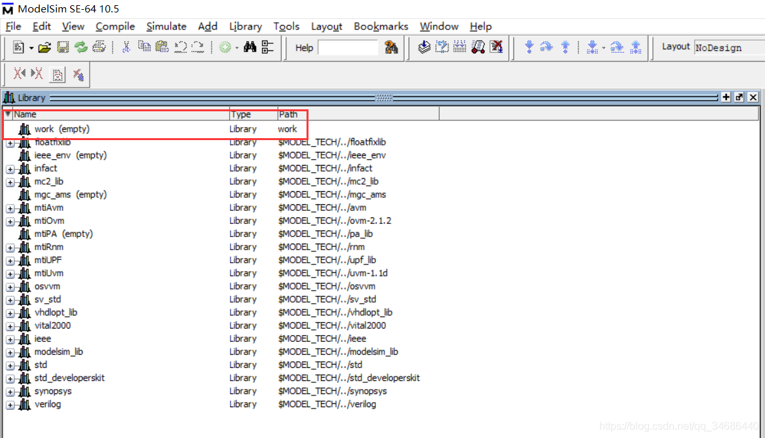
Task: Click the Copy icon in the toolbar
Action: 144,47
